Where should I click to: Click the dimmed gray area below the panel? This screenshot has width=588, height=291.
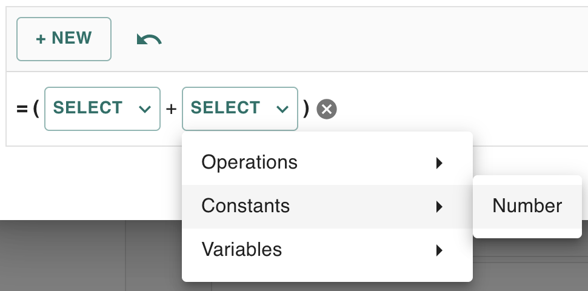pos(91,255)
